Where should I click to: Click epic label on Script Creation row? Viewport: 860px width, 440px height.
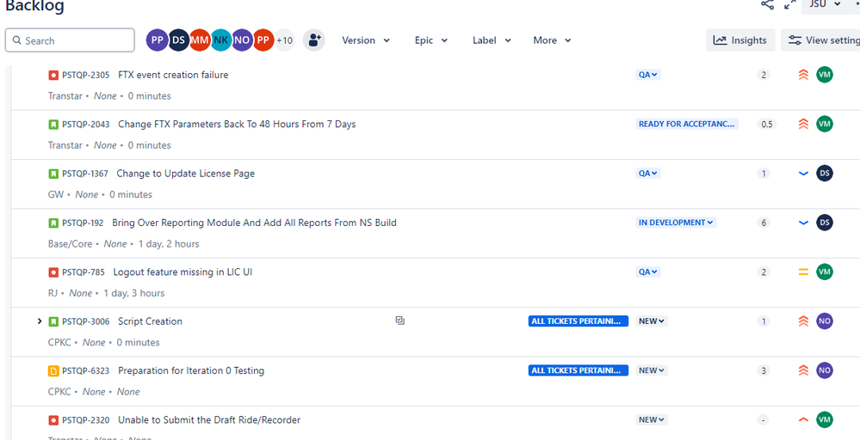tap(578, 321)
